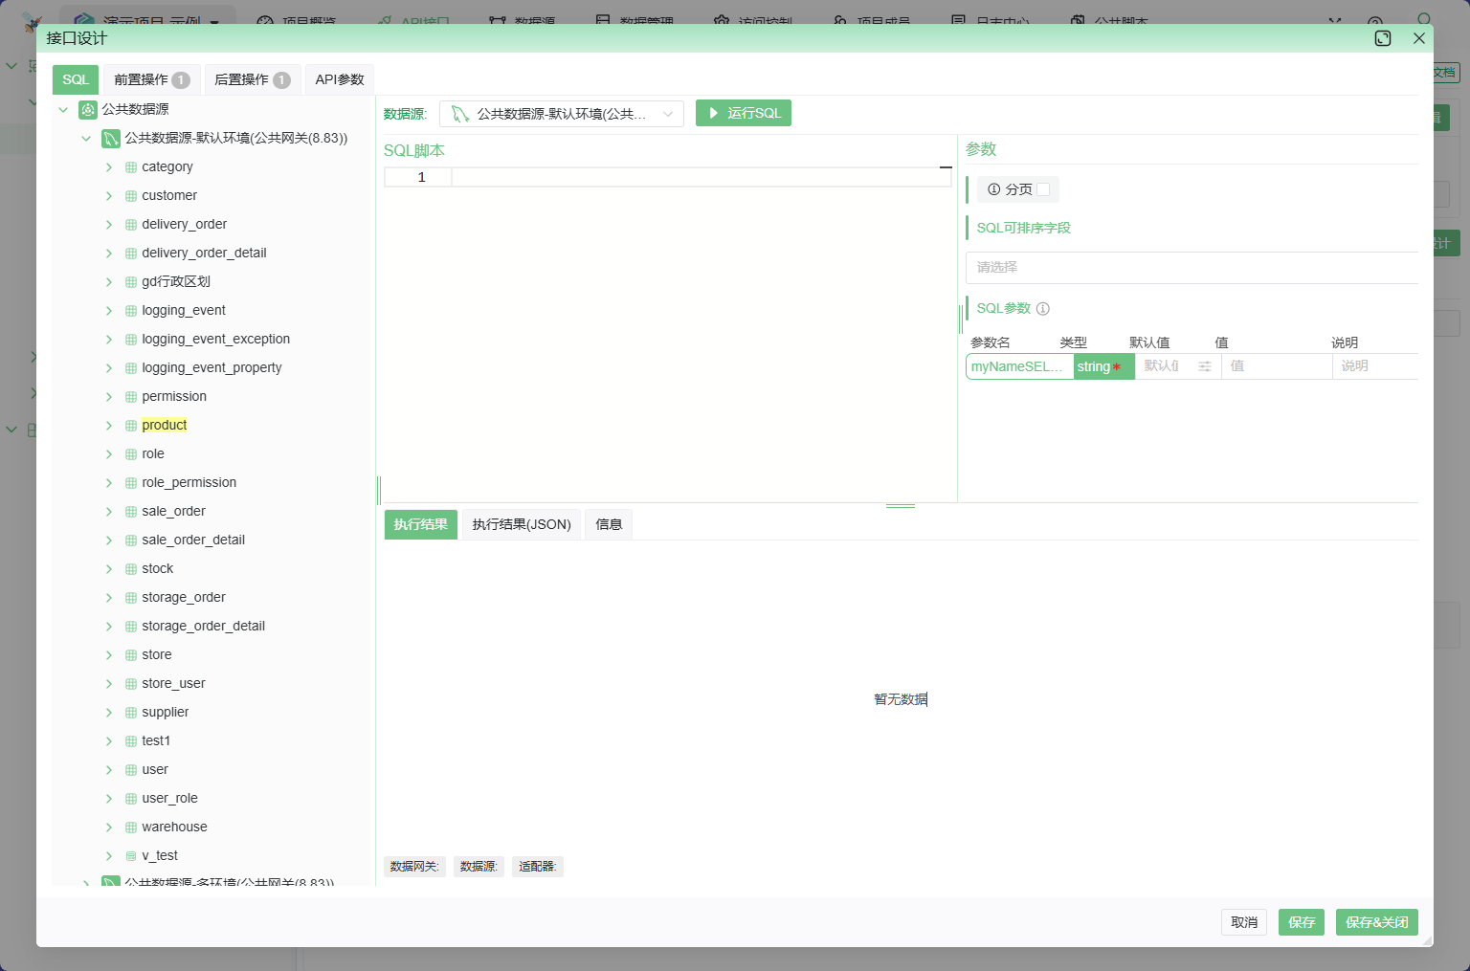Click the view icon beside v_test

[x=131, y=856]
